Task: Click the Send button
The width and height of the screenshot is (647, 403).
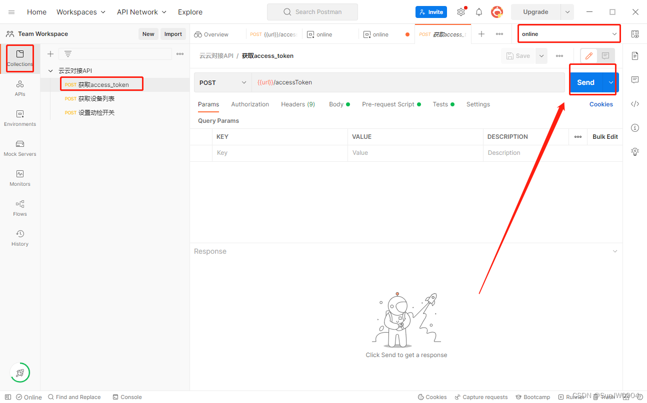Action: (x=586, y=82)
